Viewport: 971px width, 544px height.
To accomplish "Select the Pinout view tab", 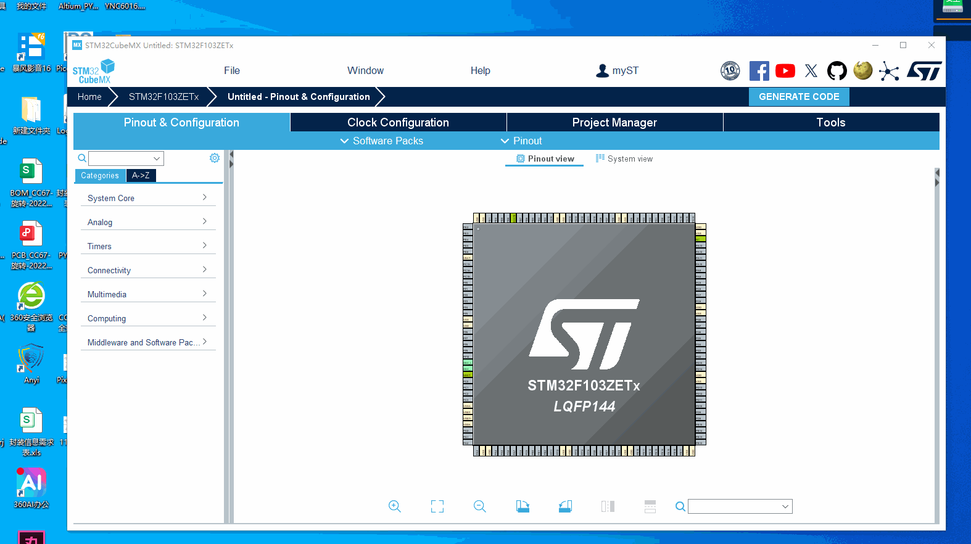I will 545,159.
